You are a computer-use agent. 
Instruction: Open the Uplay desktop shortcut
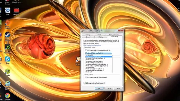click(x=8, y=11)
